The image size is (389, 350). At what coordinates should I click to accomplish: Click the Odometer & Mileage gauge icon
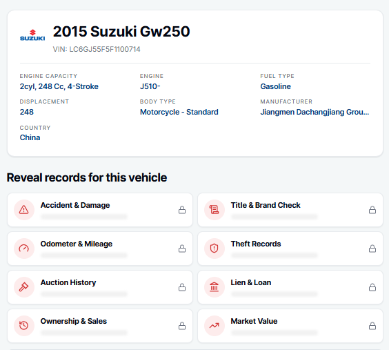click(24, 249)
